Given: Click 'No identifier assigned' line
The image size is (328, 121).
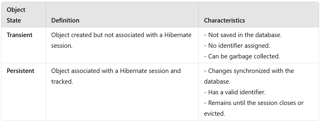Looking at the screenshot, I should coord(237,46).
